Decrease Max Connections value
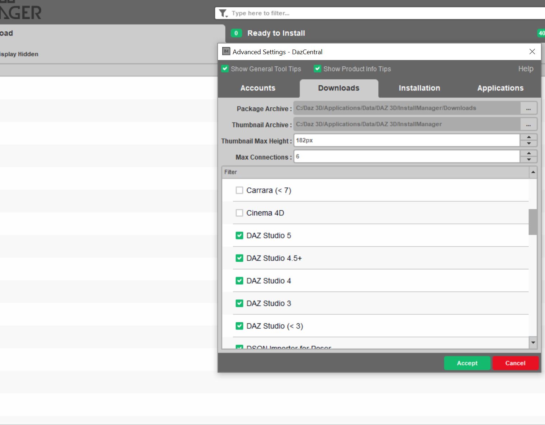Image resolution: width=545 pixels, height=425 pixels. (x=529, y=160)
